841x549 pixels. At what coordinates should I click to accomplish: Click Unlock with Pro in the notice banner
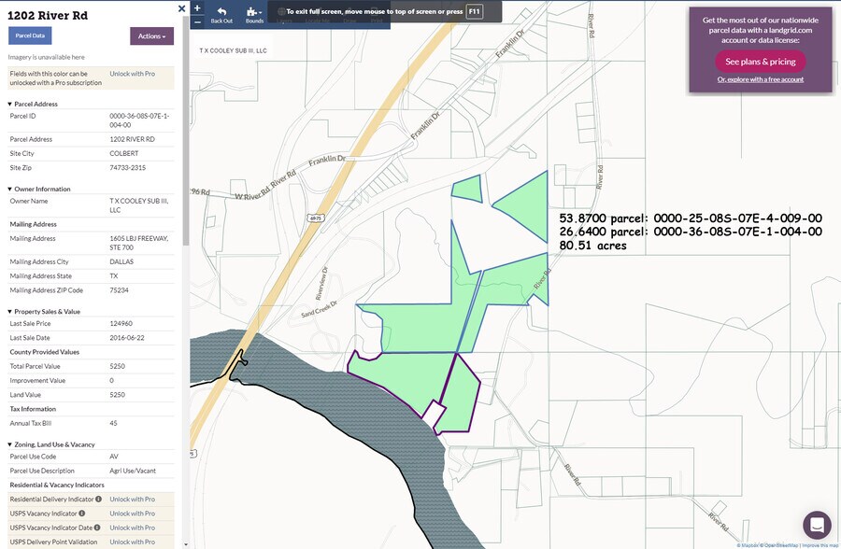point(133,73)
